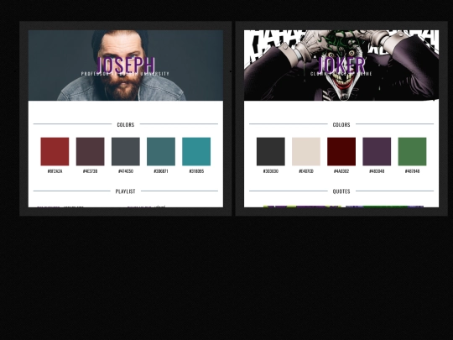Click the COLORS heading on the Joseph card
The image size is (453, 340).
[126, 124]
